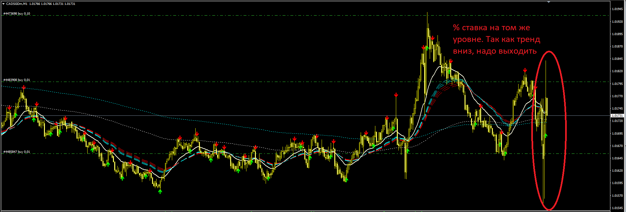The height and width of the screenshot is (212, 626).
Task: Select the order label #4483908 buy 0.01
Action: pyautogui.click(x=17, y=80)
